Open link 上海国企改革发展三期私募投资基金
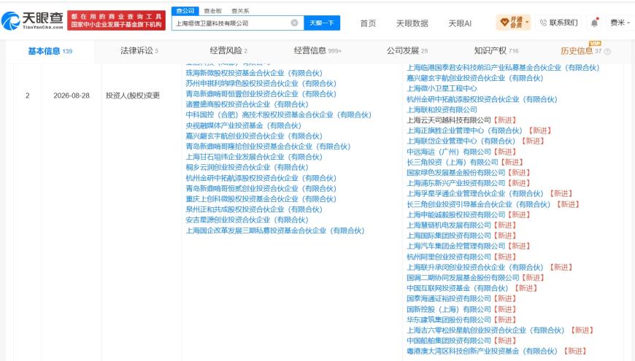 [x=275, y=230]
